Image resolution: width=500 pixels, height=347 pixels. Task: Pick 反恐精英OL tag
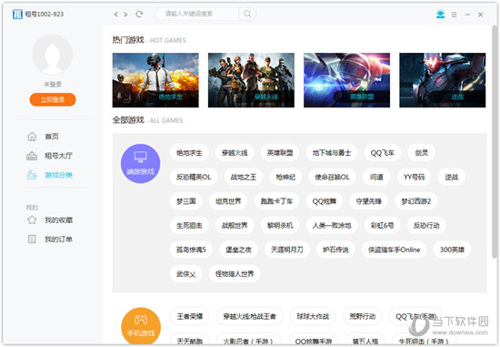[x=194, y=177]
